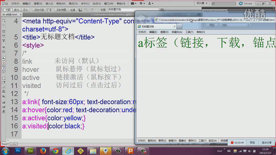Click the 检查 inspect button

click(x=73, y=10)
